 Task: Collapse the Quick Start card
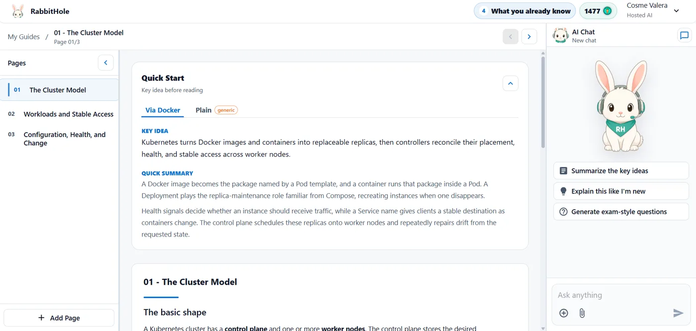pyautogui.click(x=511, y=83)
